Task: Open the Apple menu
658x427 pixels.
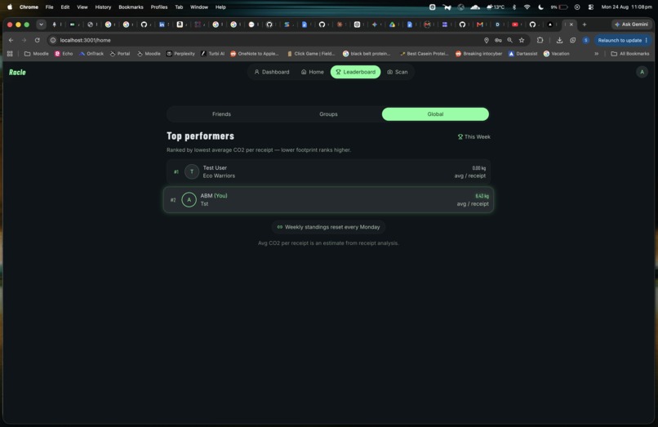Action: 10,7
